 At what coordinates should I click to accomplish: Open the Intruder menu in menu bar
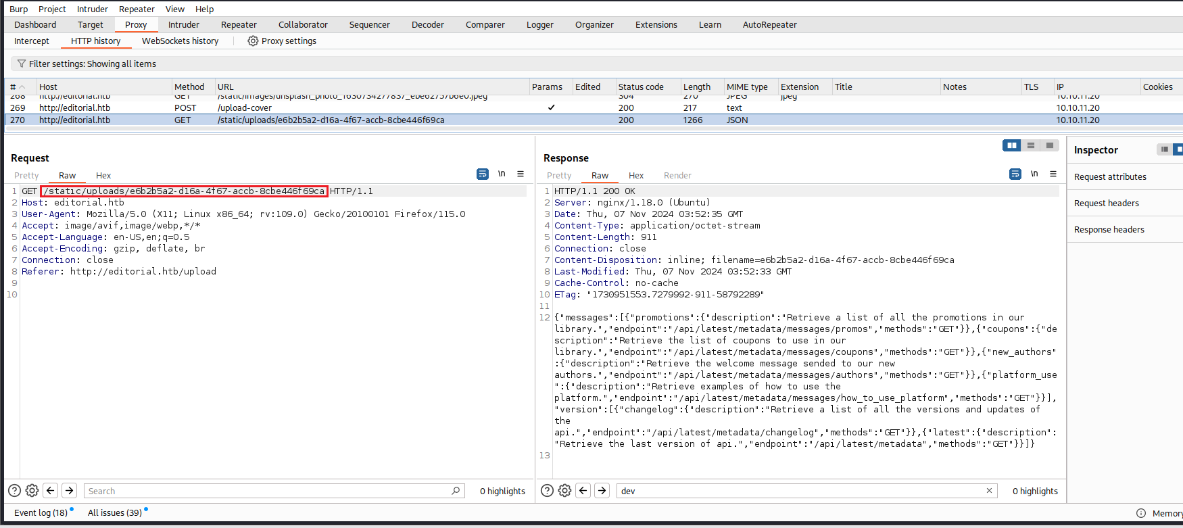click(93, 9)
